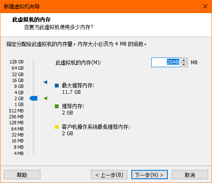Proceed with the 下一步(N) button
Image resolution: width=212 pixels, height=183 pixels.
click(x=150, y=175)
